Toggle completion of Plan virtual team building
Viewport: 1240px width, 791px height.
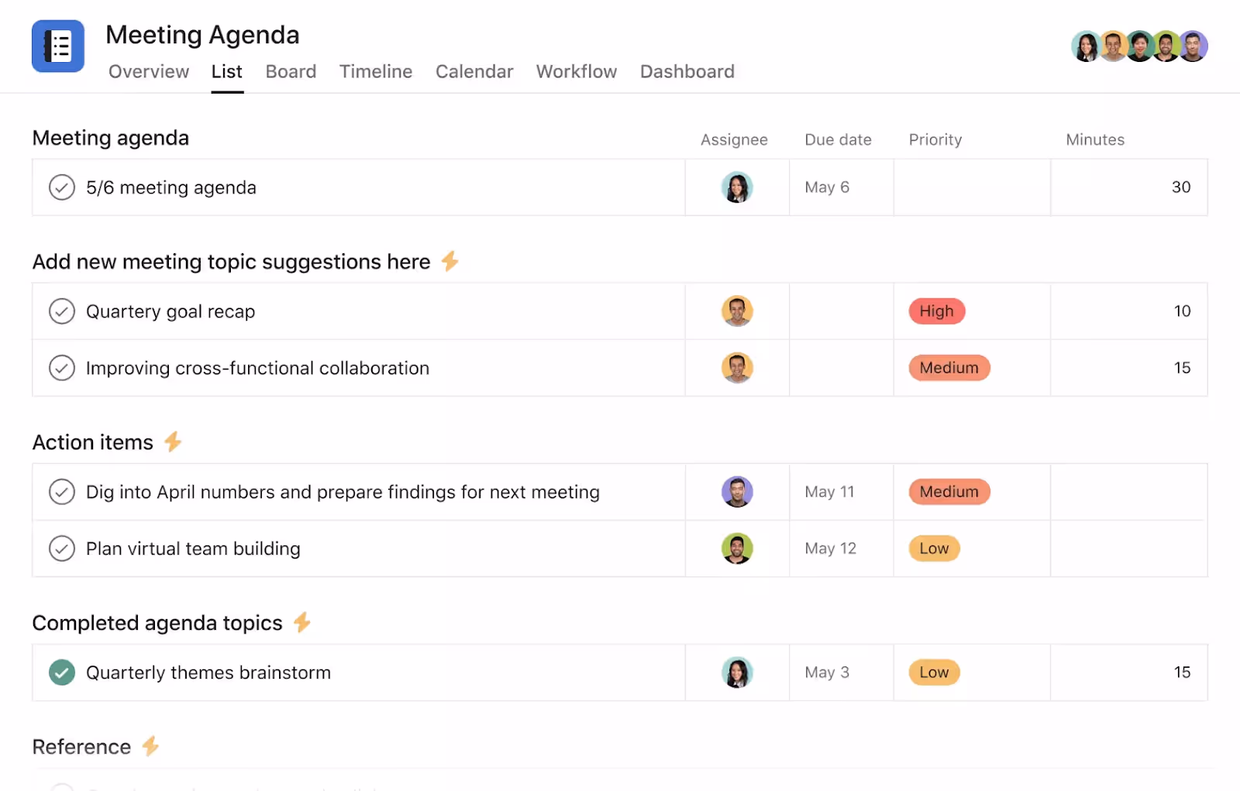point(62,548)
